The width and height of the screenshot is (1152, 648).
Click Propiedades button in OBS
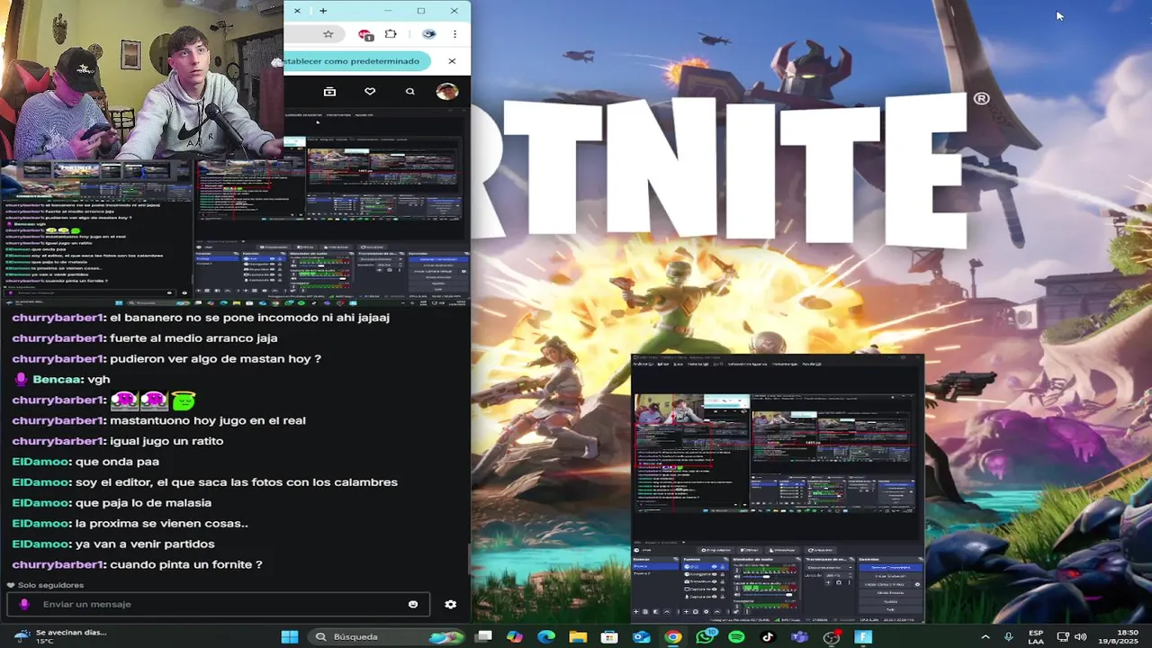coord(715,550)
